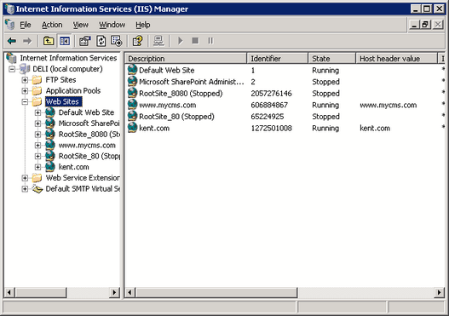The width and height of the screenshot is (449, 316).
Task: Toggle Show/Hide Console Tree icon
Action: click(65, 41)
